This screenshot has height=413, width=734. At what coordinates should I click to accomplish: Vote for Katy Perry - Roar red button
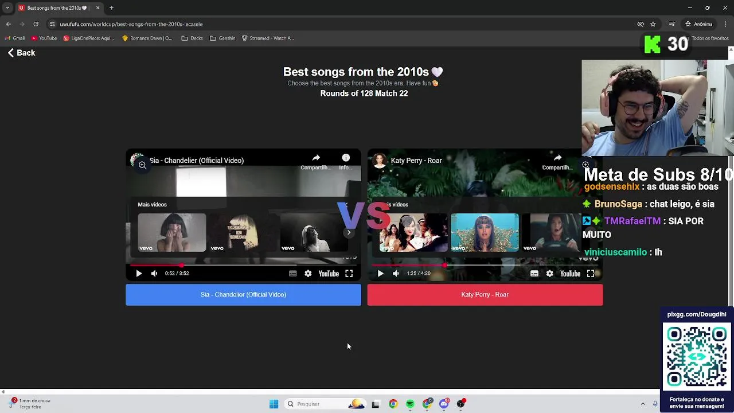point(485,294)
